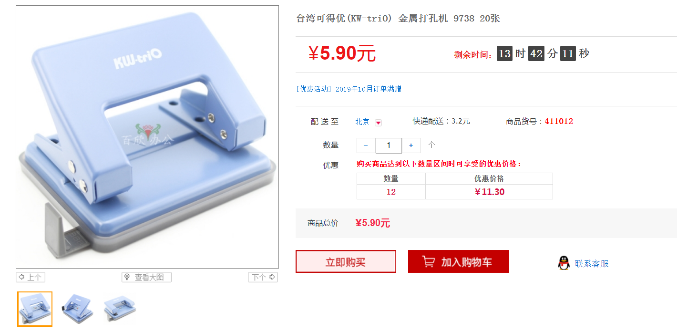
Task: Open the 联系客服 link
Action: click(592, 263)
